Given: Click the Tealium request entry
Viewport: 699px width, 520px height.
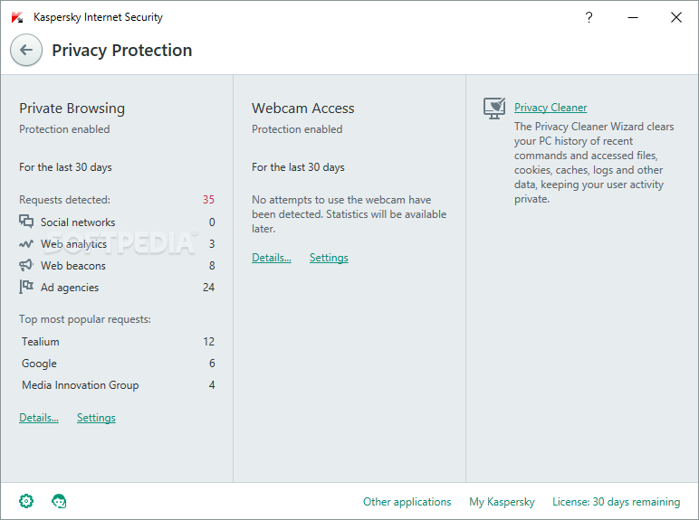Looking at the screenshot, I should 41,342.
